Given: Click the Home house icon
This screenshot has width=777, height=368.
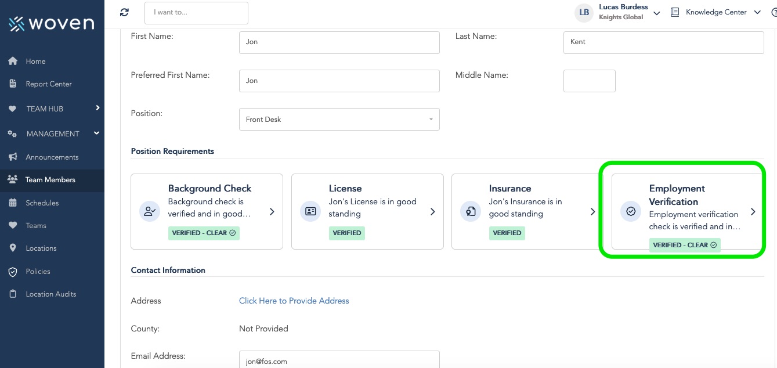Looking at the screenshot, I should pyautogui.click(x=13, y=61).
